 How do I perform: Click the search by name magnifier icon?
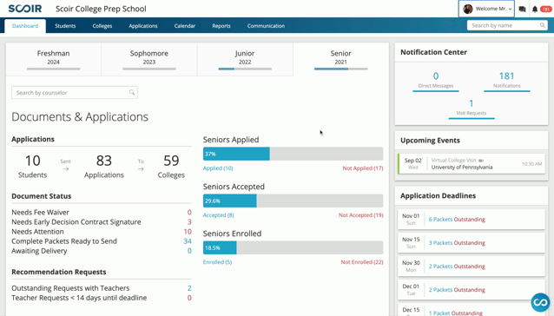pos(543,25)
